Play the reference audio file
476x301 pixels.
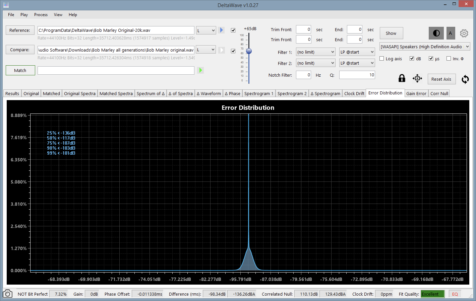pyautogui.click(x=221, y=30)
